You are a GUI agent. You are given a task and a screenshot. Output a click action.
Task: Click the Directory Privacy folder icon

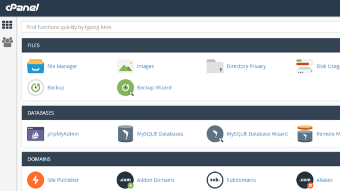click(x=215, y=66)
